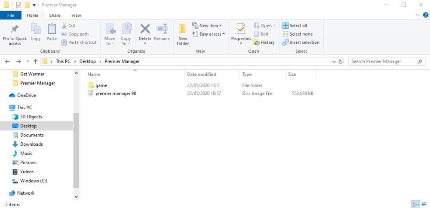
Task: Switch to the Home tab
Action: (x=32, y=15)
